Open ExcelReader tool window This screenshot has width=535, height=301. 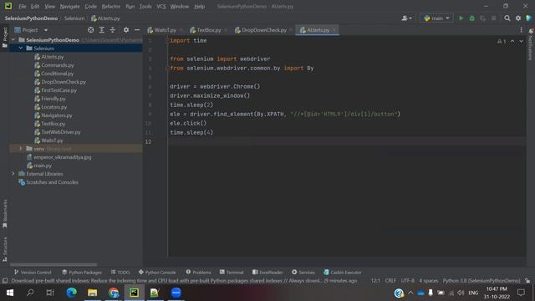[267, 273]
